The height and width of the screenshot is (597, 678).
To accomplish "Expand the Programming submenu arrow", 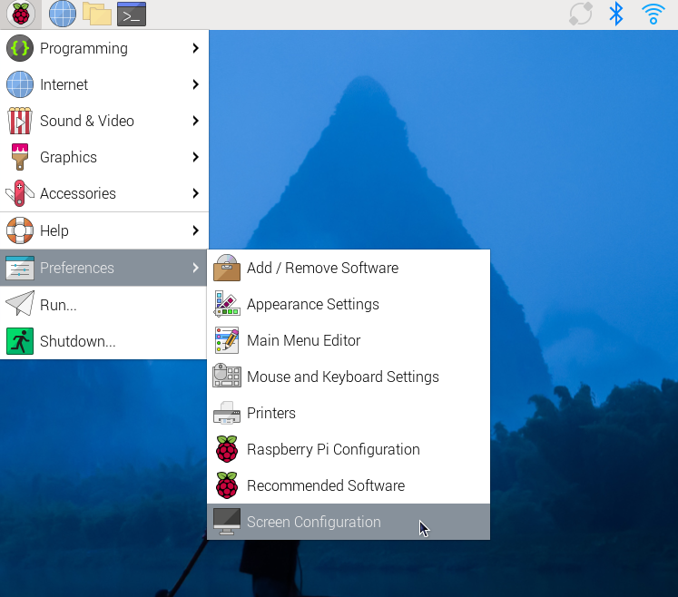I will click(195, 48).
